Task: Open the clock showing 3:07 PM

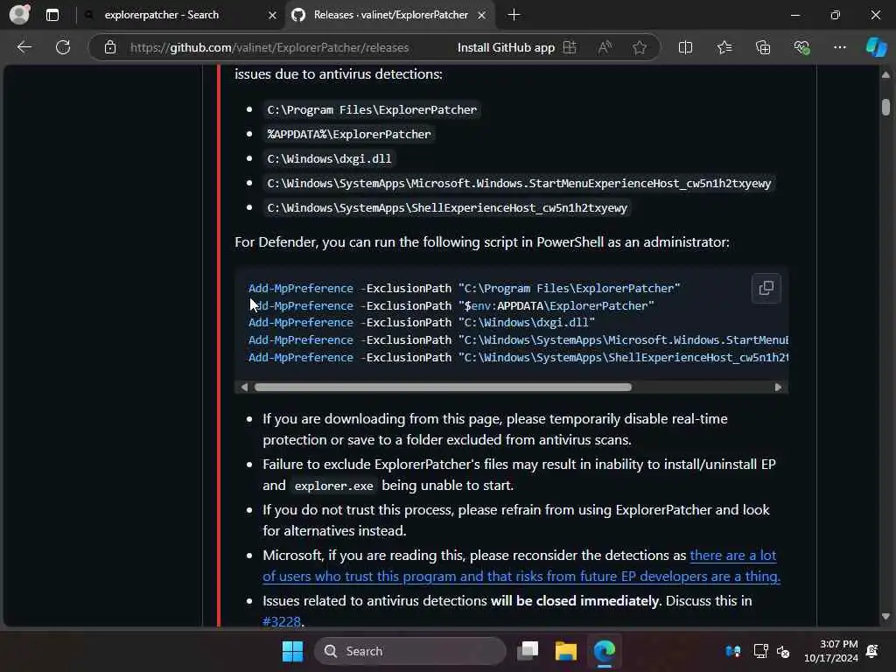Action: click(830, 651)
